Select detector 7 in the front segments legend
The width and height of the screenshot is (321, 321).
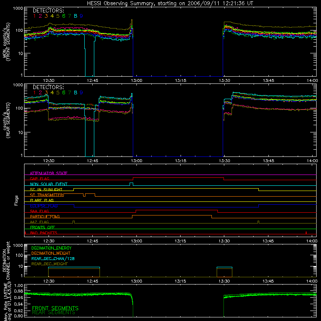click(69, 16)
